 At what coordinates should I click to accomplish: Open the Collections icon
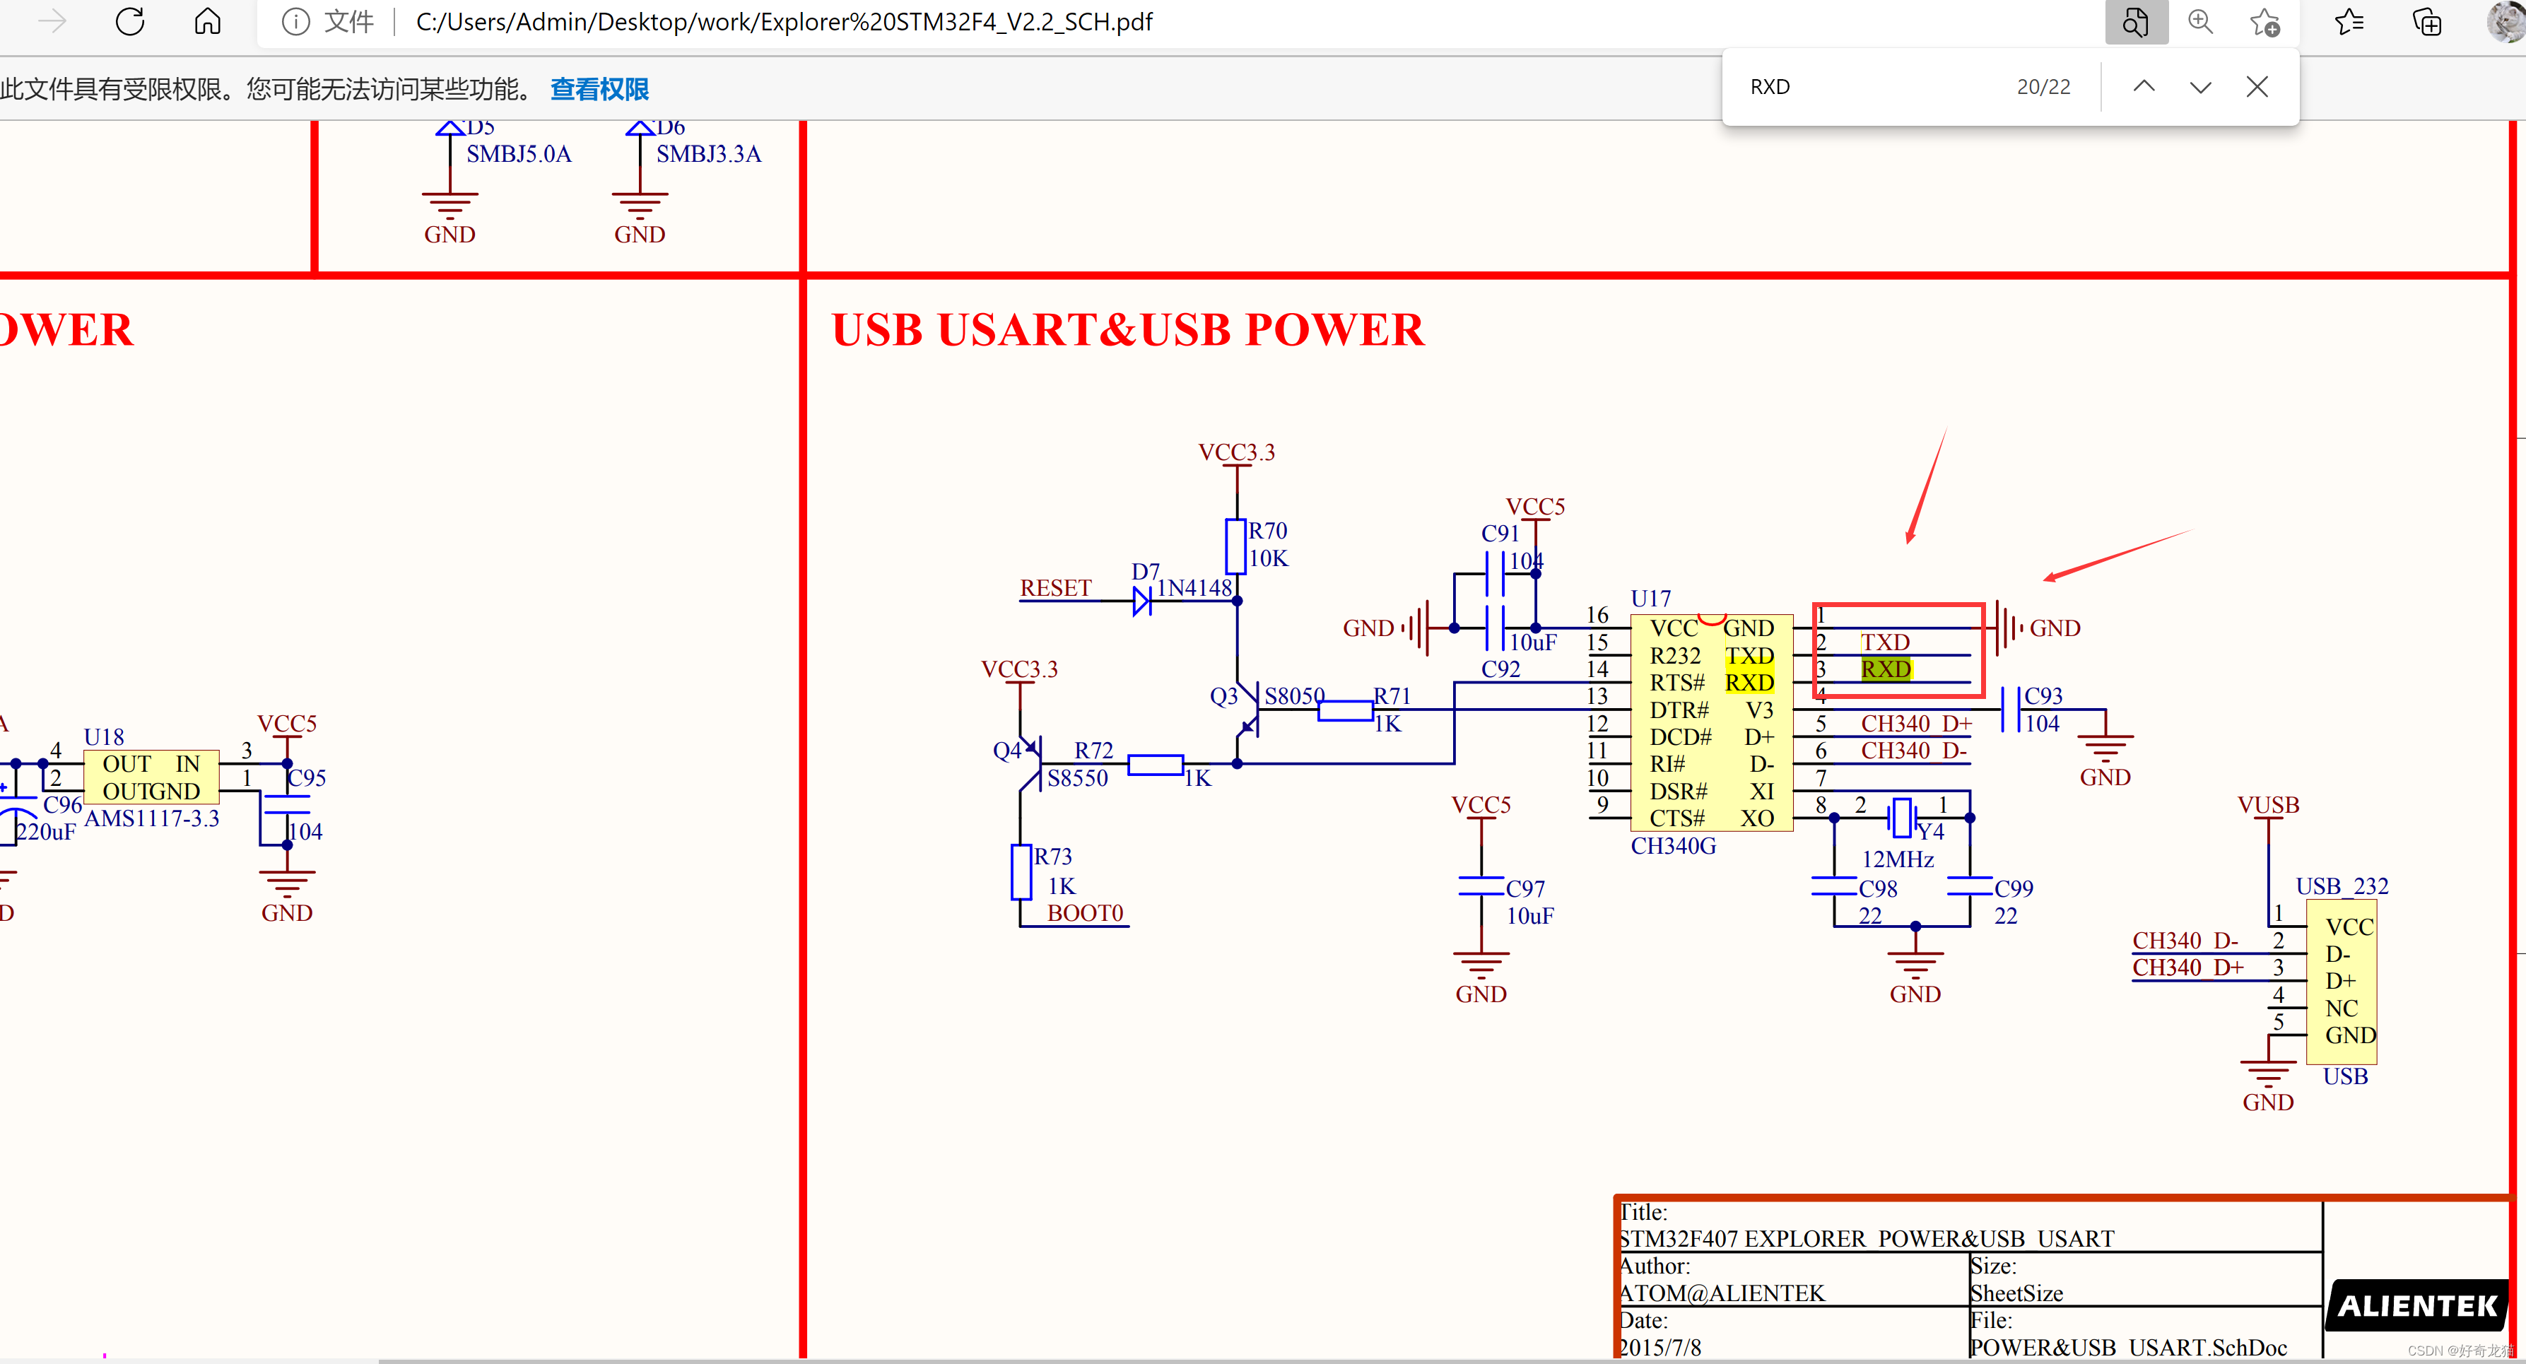[x=2427, y=22]
